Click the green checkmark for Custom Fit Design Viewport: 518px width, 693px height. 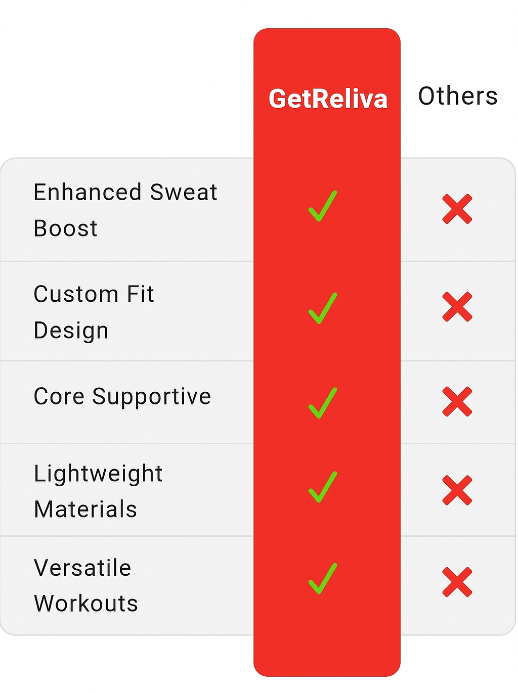coord(322,308)
